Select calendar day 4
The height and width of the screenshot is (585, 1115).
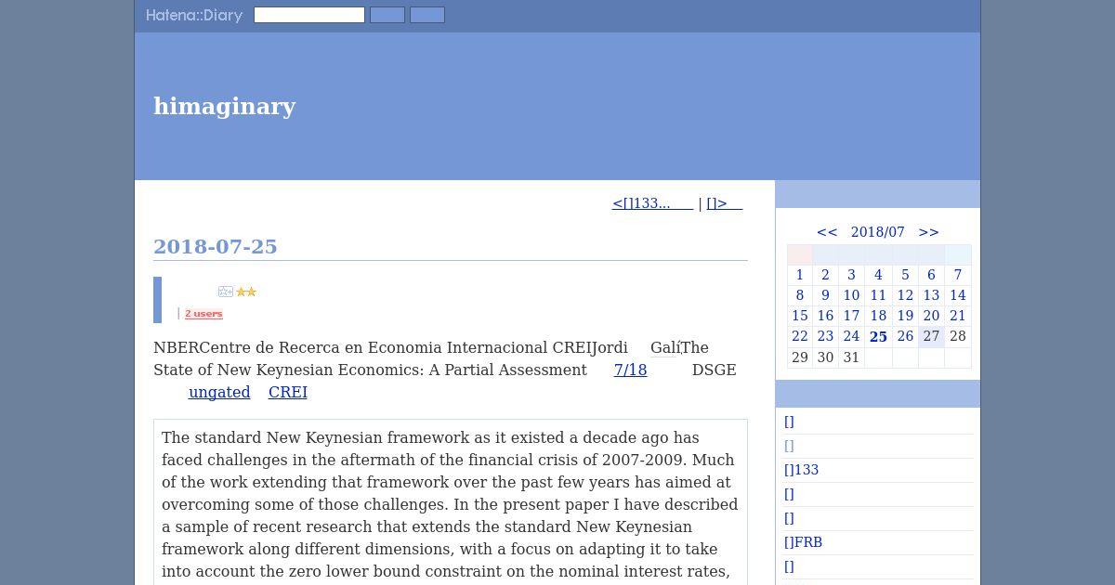click(878, 275)
